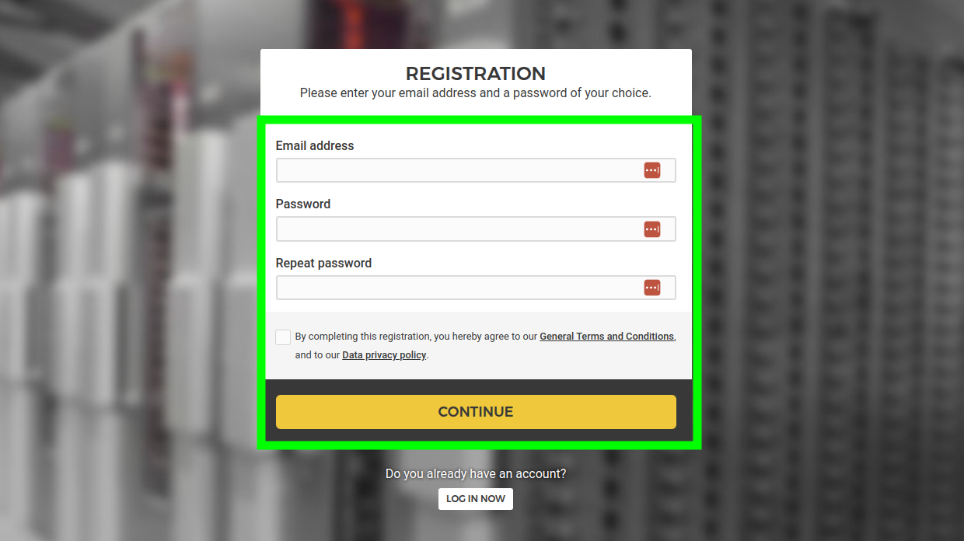
Task: Click the 'Do you already have an account?' text
Action: 476,473
